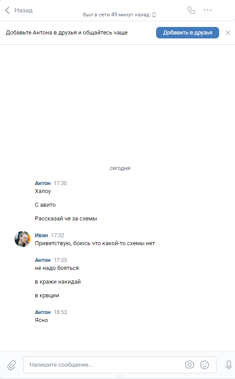Screen dimensions: 235x379
Task: Click the mobile device status icon
Action: point(154,15)
